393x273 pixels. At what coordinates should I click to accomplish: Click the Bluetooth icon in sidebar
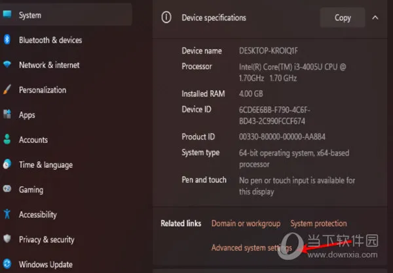click(x=7, y=39)
